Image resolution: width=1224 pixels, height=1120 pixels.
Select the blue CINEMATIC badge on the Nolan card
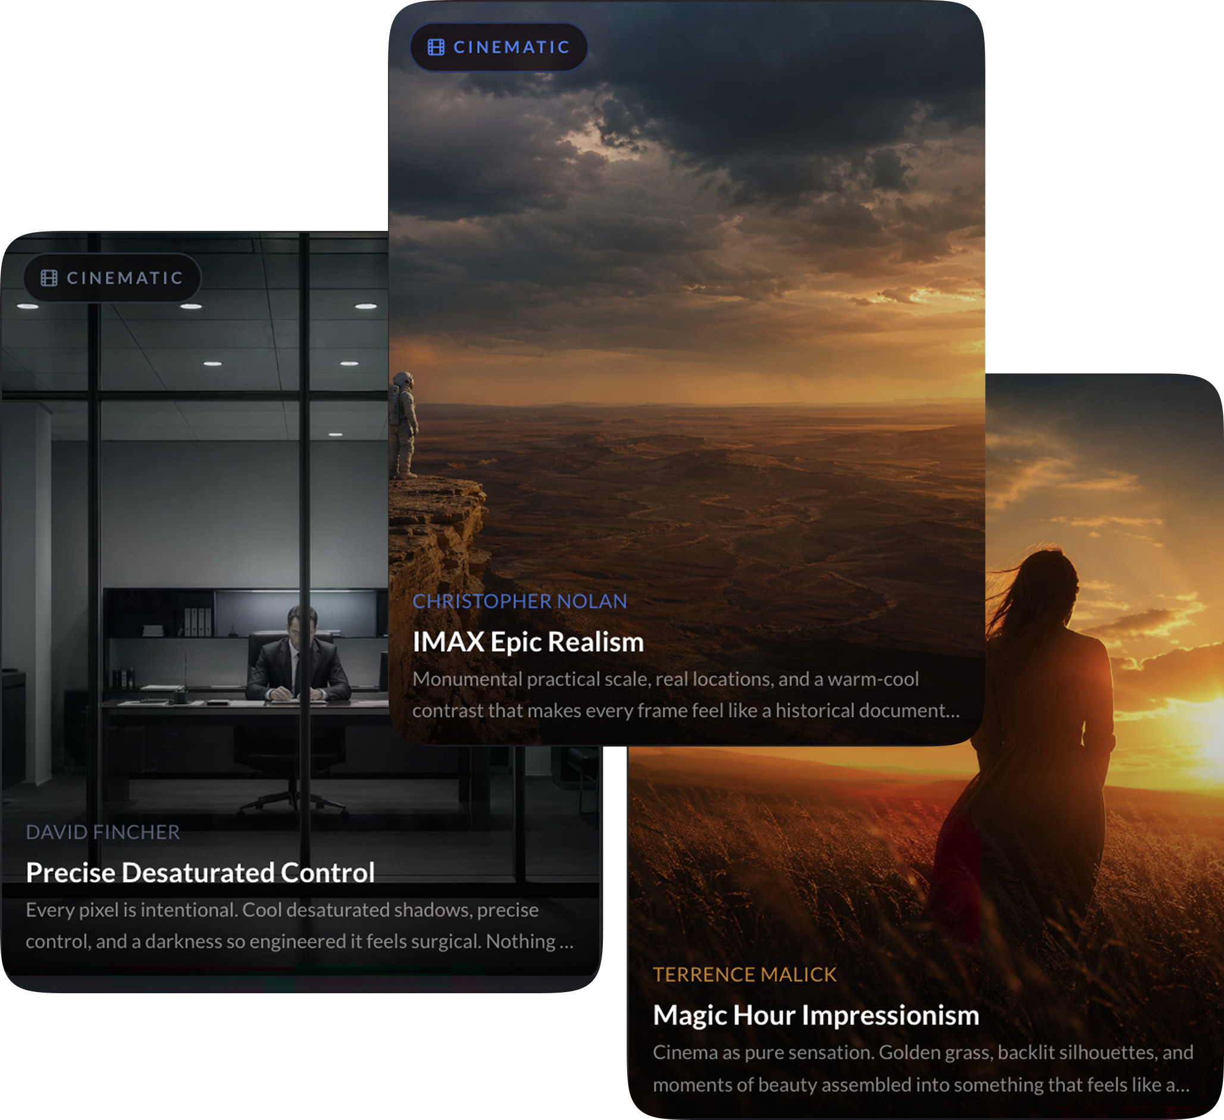[x=499, y=48]
